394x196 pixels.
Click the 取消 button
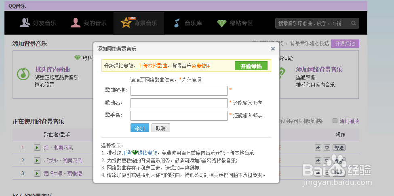161,128
